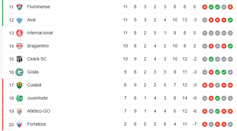Open the Internacional team link
The height and width of the screenshot is (131, 237).
point(40,33)
